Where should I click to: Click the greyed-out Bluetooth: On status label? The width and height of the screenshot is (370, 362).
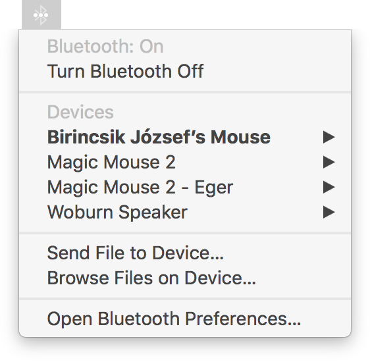coord(105,47)
